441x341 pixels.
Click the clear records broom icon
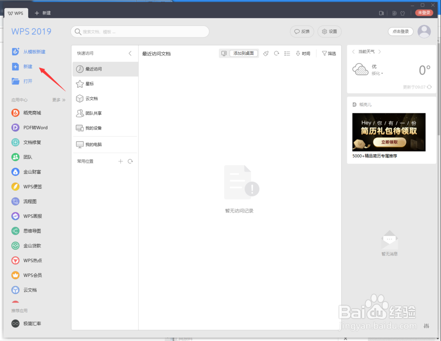pyautogui.click(x=266, y=53)
